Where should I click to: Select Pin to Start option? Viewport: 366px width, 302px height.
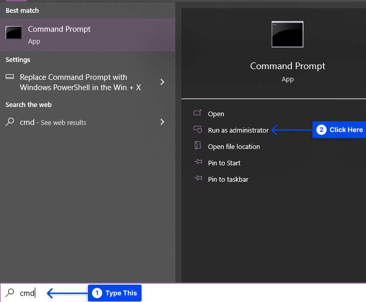224,163
